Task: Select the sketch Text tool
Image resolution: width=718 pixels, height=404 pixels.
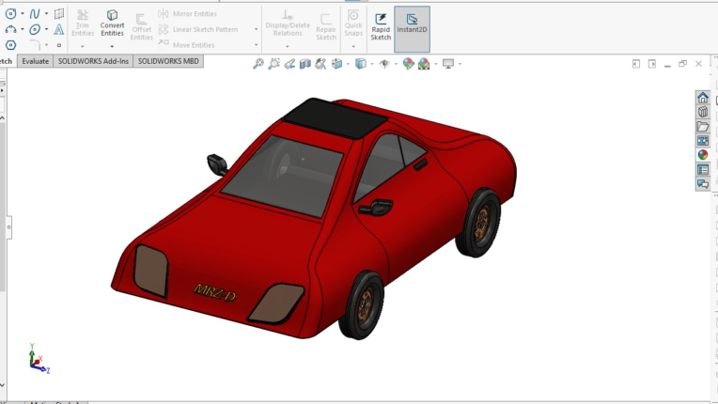Action: 59,30
